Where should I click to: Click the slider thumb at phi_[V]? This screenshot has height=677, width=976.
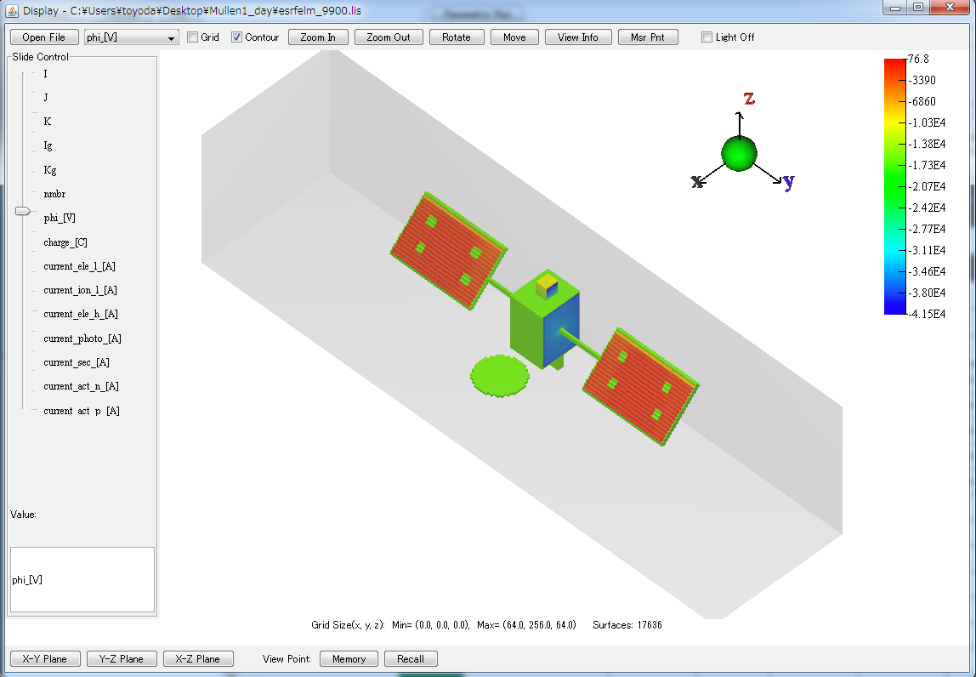pos(23,211)
